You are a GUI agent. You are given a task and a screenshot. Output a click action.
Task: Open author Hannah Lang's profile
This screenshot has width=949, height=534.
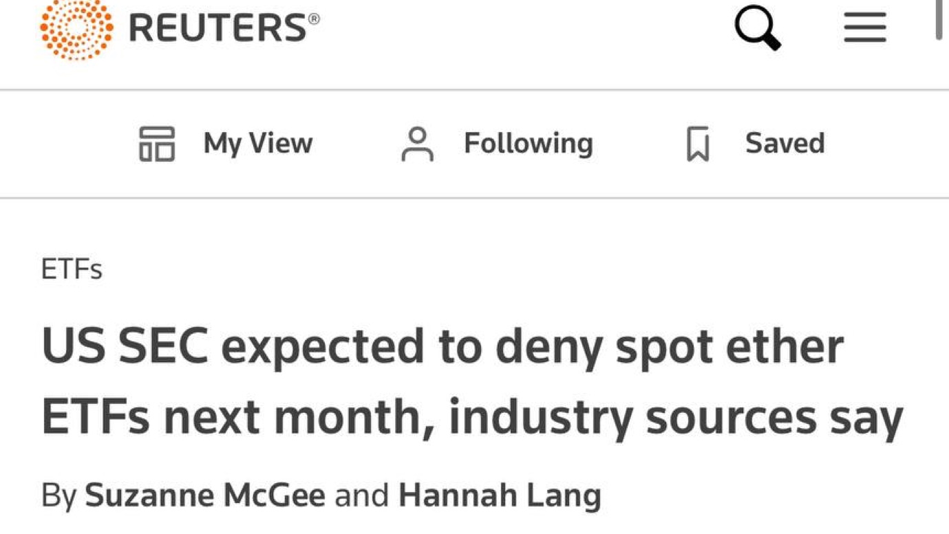pos(500,495)
